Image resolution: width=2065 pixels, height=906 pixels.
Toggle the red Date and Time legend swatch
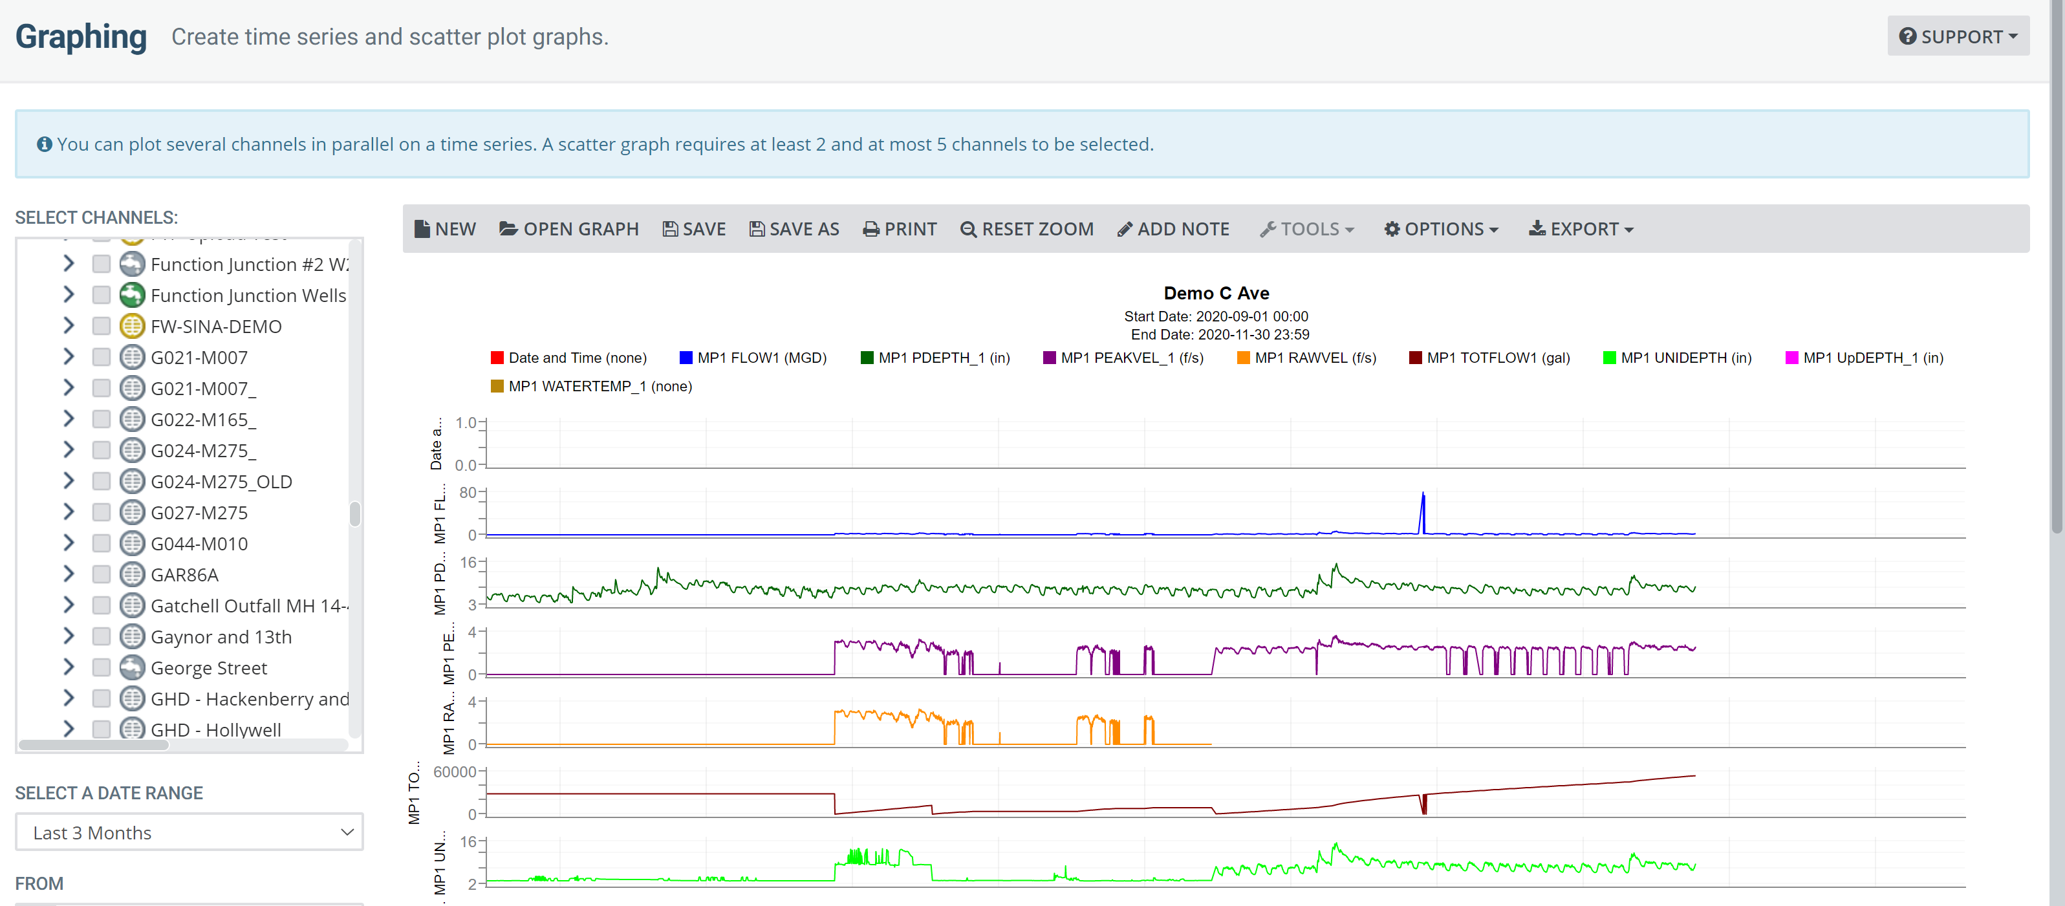[x=497, y=358]
